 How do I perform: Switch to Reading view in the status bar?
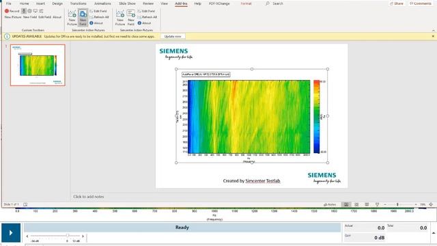click(367, 204)
